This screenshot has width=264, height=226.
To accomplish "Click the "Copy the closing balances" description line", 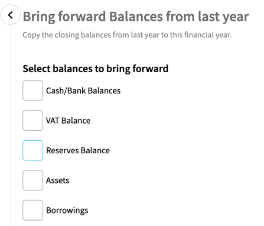I will (127, 35).
